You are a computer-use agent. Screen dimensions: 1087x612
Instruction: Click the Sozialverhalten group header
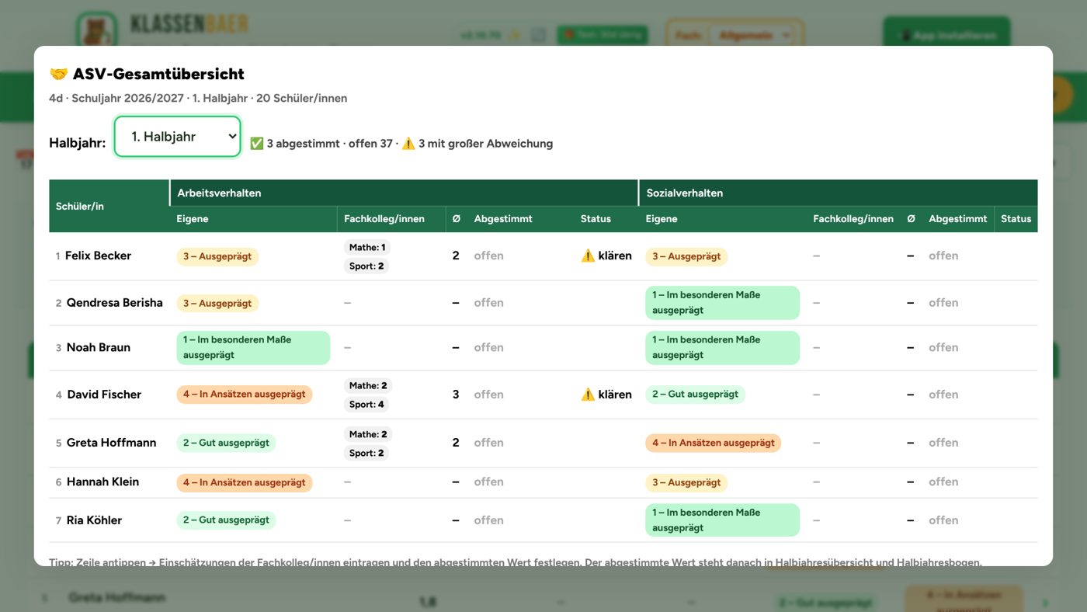(838, 193)
